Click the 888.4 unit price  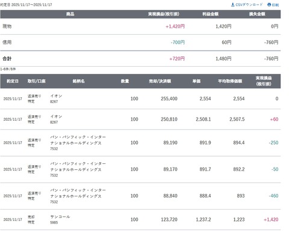(205, 196)
